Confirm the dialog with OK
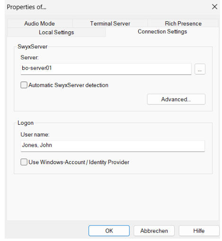Viewport: 222px width, 241px height. pos(109,231)
